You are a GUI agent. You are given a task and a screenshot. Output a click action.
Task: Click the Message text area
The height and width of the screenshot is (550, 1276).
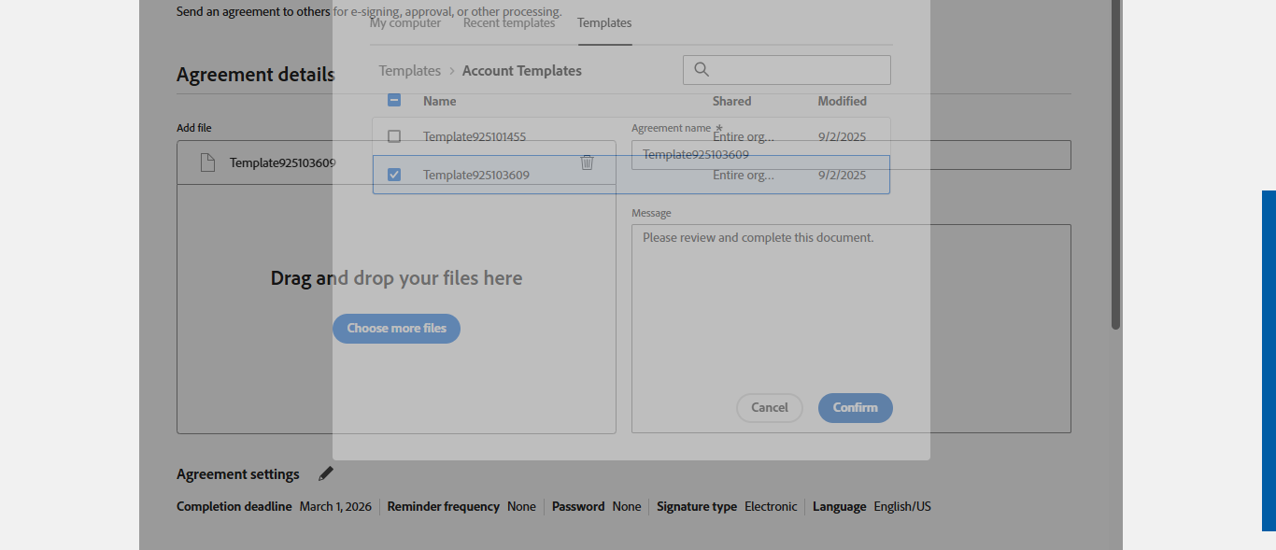click(x=851, y=329)
